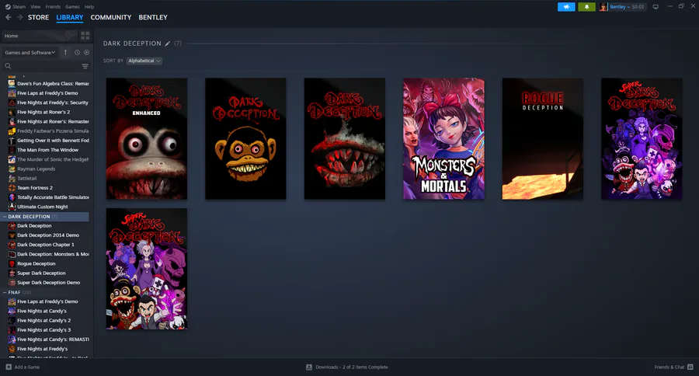Open the collections grid view icon
Viewport: 699px width, 376px height.
click(85, 36)
